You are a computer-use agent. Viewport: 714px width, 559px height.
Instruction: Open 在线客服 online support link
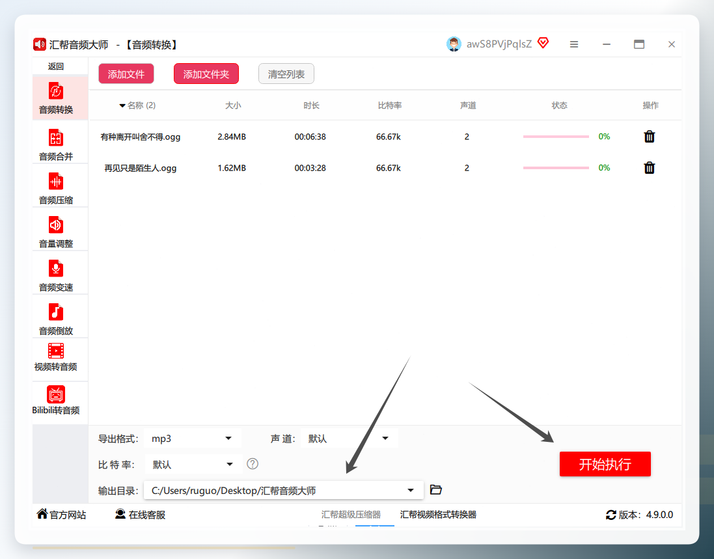pos(140,514)
